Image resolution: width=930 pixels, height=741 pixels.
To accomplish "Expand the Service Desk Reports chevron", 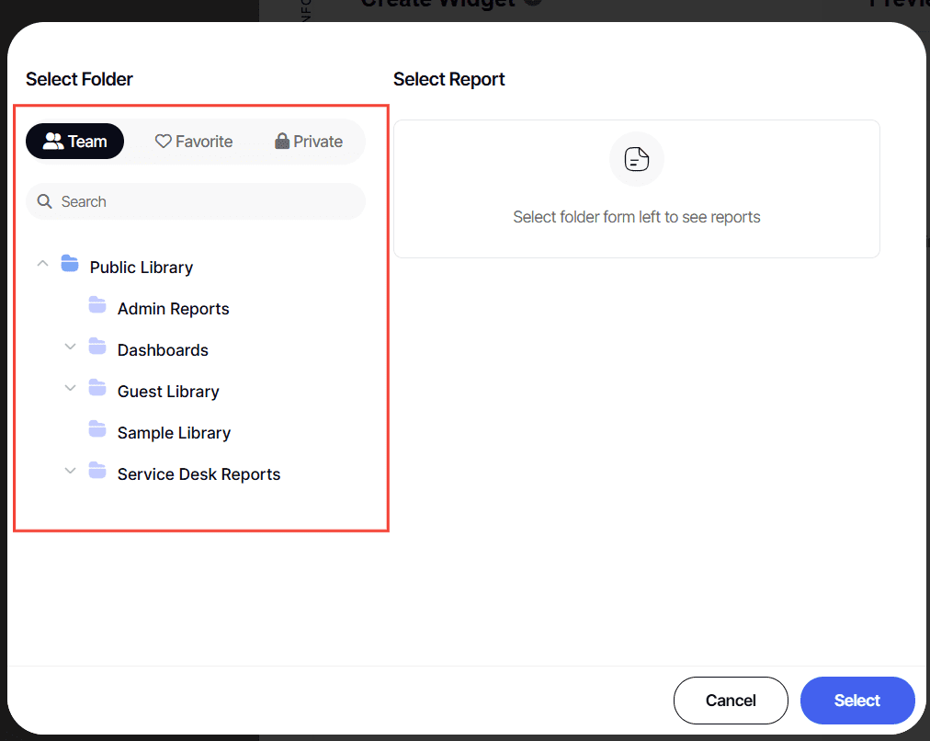I will coord(70,472).
